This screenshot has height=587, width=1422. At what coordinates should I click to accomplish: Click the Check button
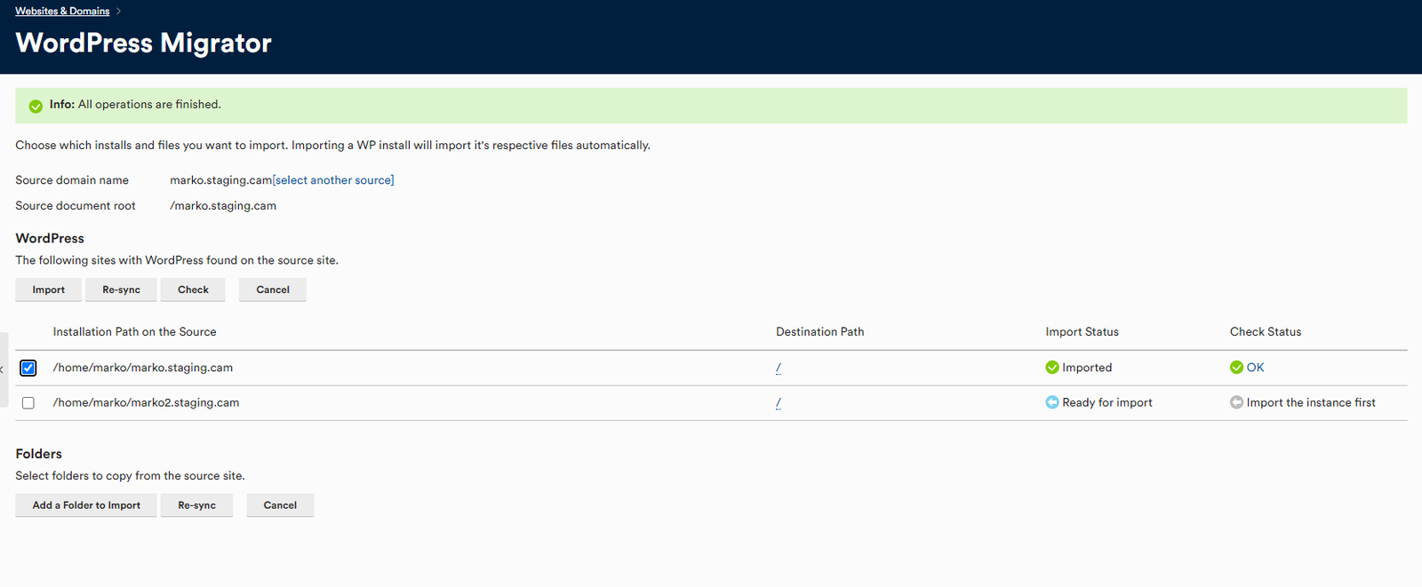(193, 290)
